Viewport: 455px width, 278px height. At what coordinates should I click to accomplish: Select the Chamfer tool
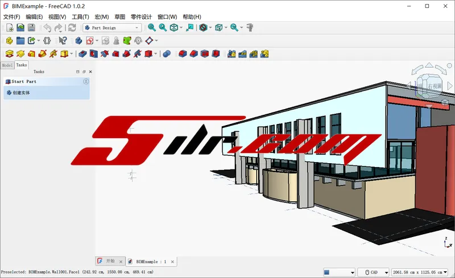(x=193, y=53)
